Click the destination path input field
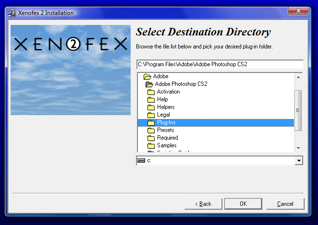The height and width of the screenshot is (225, 318). [220, 64]
